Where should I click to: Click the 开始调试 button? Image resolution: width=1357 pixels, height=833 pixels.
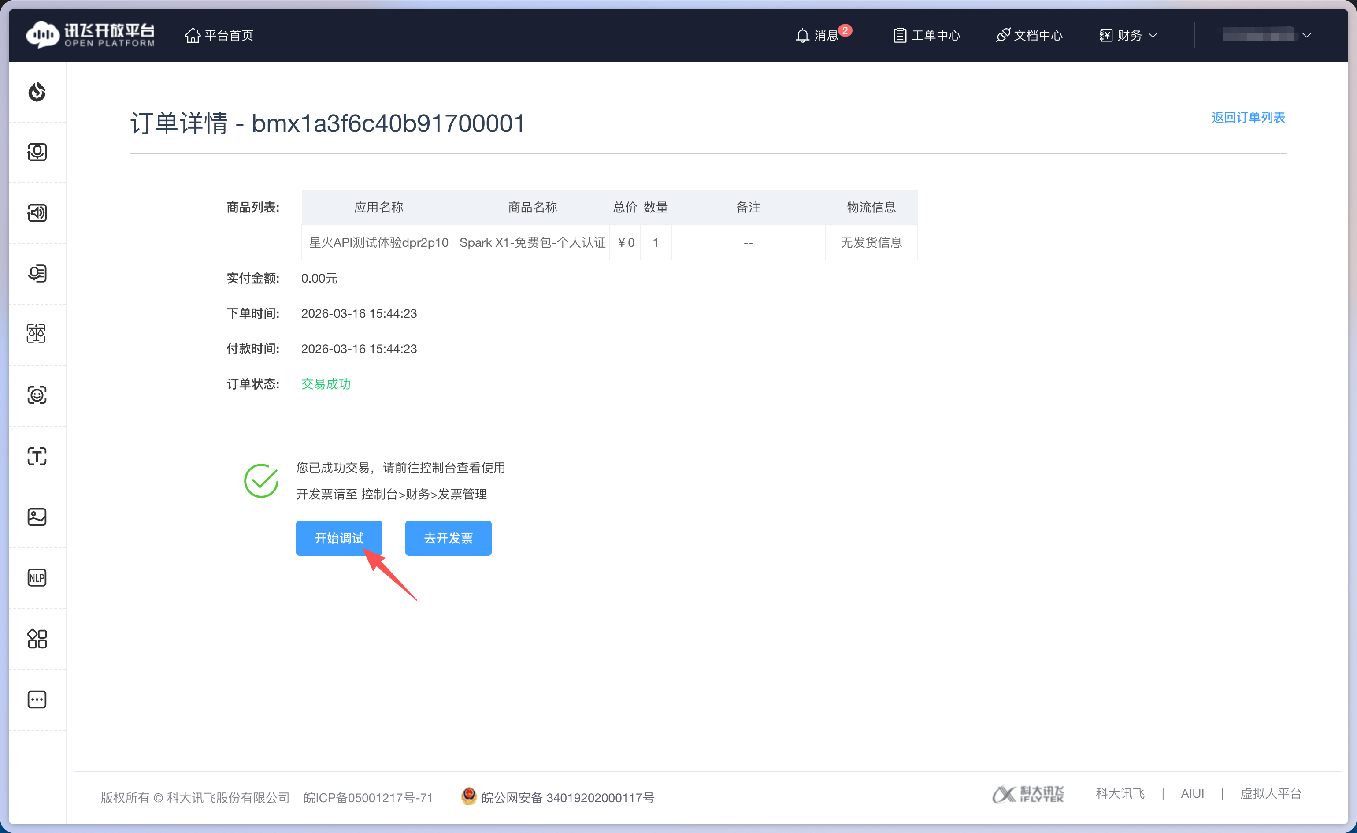339,538
